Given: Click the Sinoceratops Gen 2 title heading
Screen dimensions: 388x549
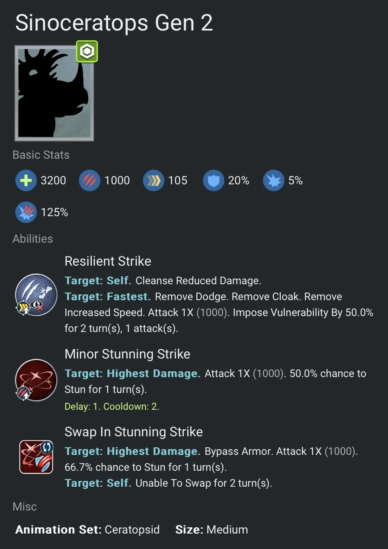Looking at the screenshot, I should click(114, 23).
